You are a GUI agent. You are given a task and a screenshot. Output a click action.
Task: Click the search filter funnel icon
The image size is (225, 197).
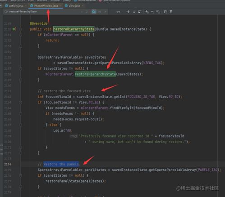tap(171, 12)
